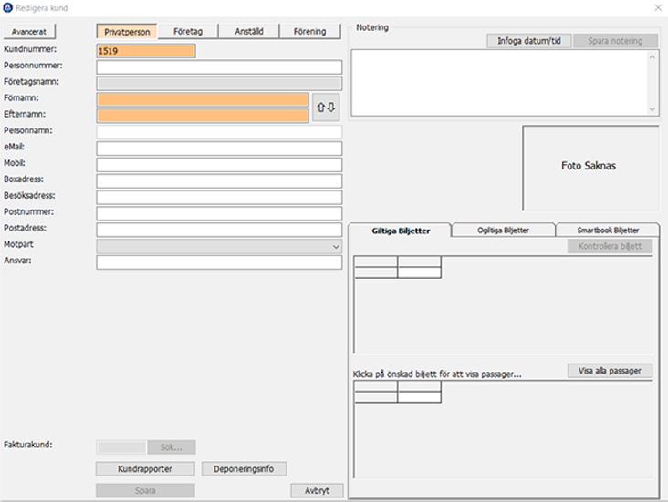Open the Giltiga Biljetter tab
The width and height of the screenshot is (668, 502).
click(401, 231)
